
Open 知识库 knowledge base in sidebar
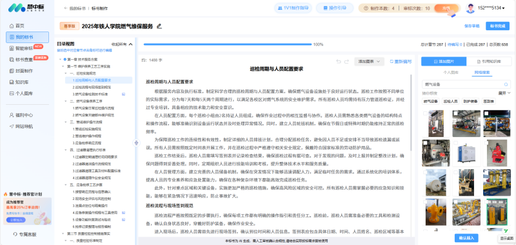tap(19, 82)
